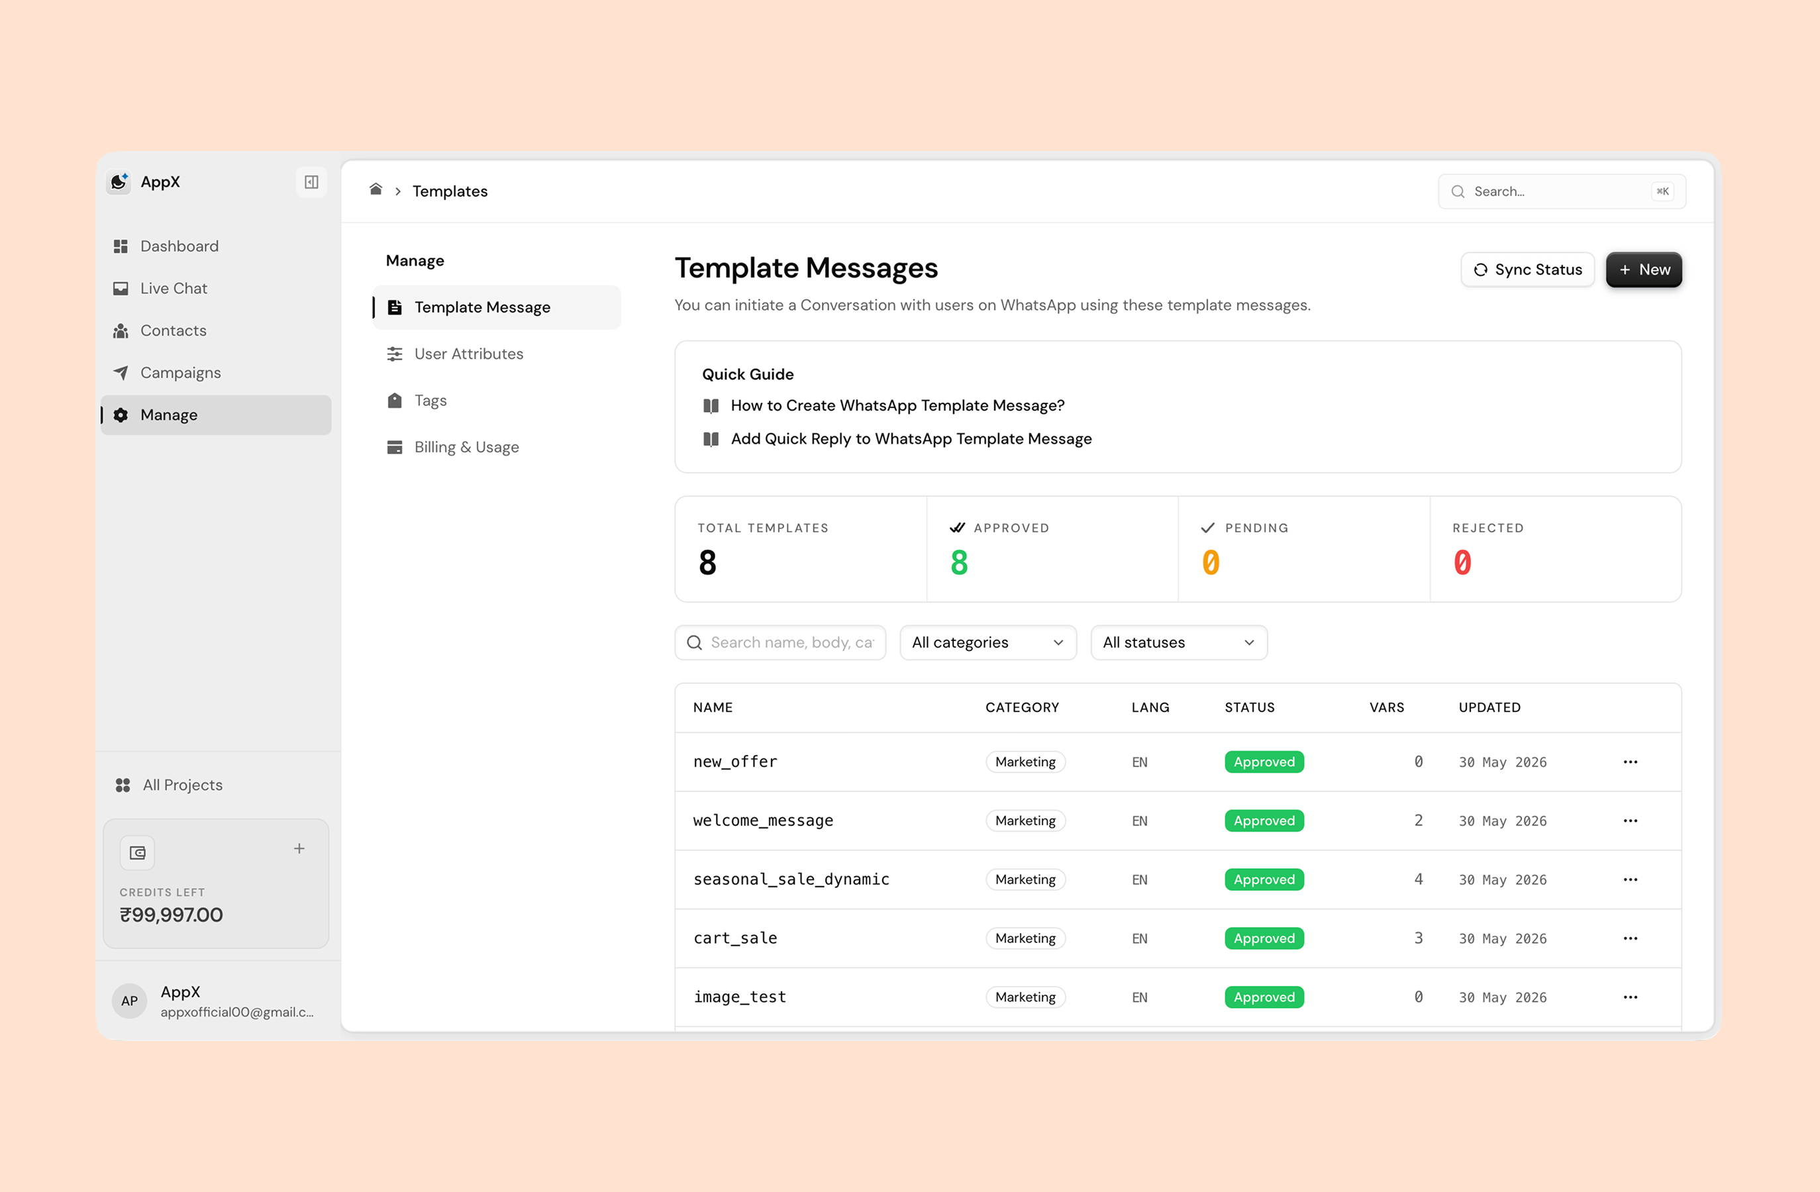This screenshot has width=1820, height=1192.
Task: Click the UPDATED column header
Action: coord(1489,707)
